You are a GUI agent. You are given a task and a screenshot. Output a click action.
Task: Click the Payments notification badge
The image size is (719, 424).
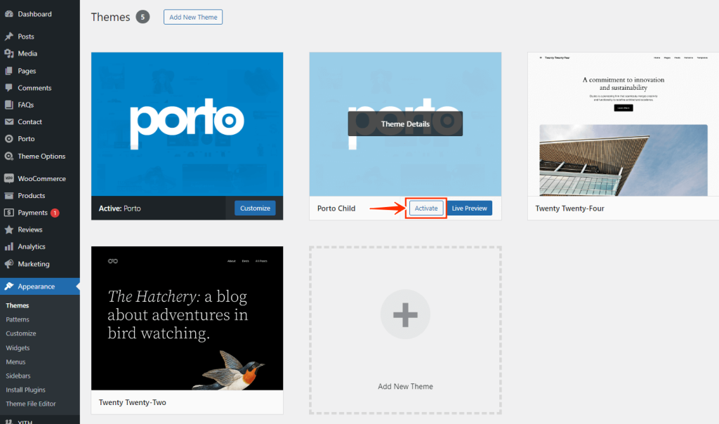[x=55, y=213]
